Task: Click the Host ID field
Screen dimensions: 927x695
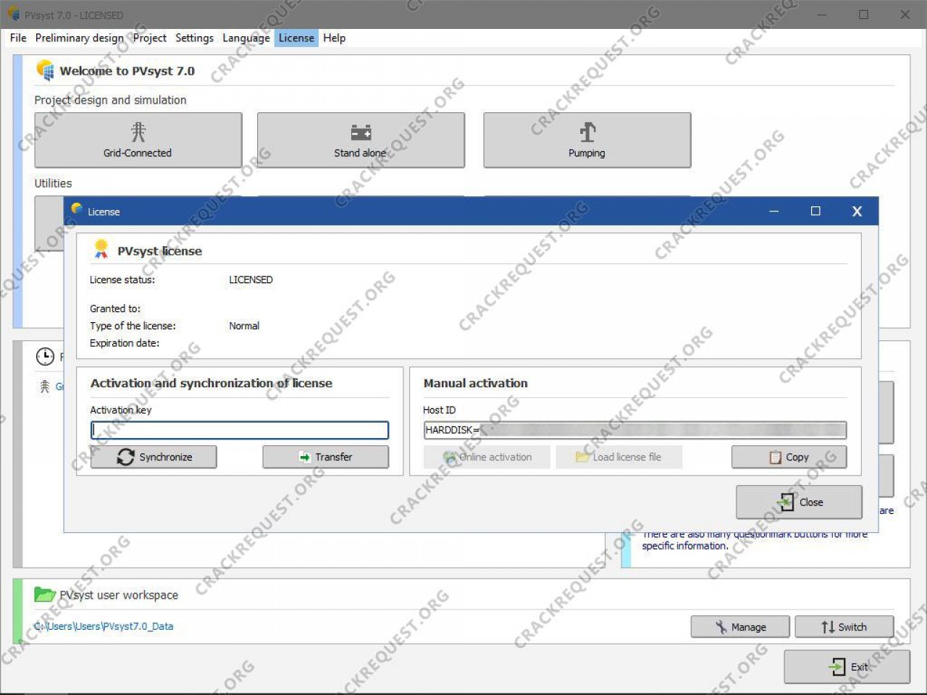Action: coord(634,430)
